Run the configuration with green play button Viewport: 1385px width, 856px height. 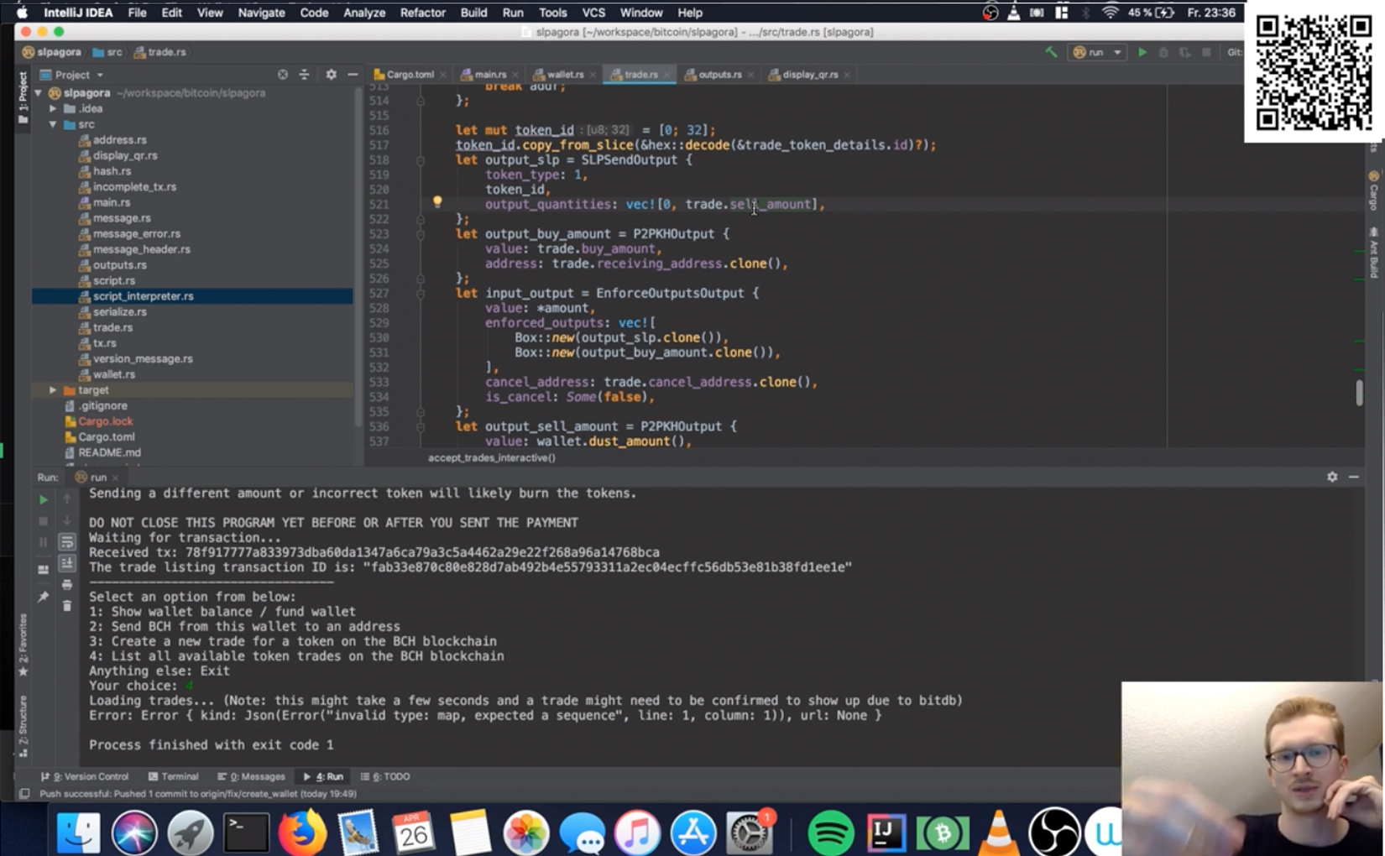point(1142,52)
